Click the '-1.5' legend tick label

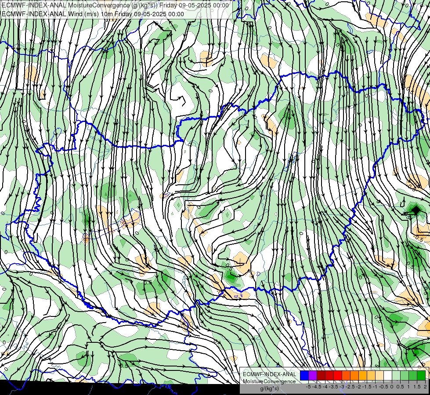pos(367,387)
